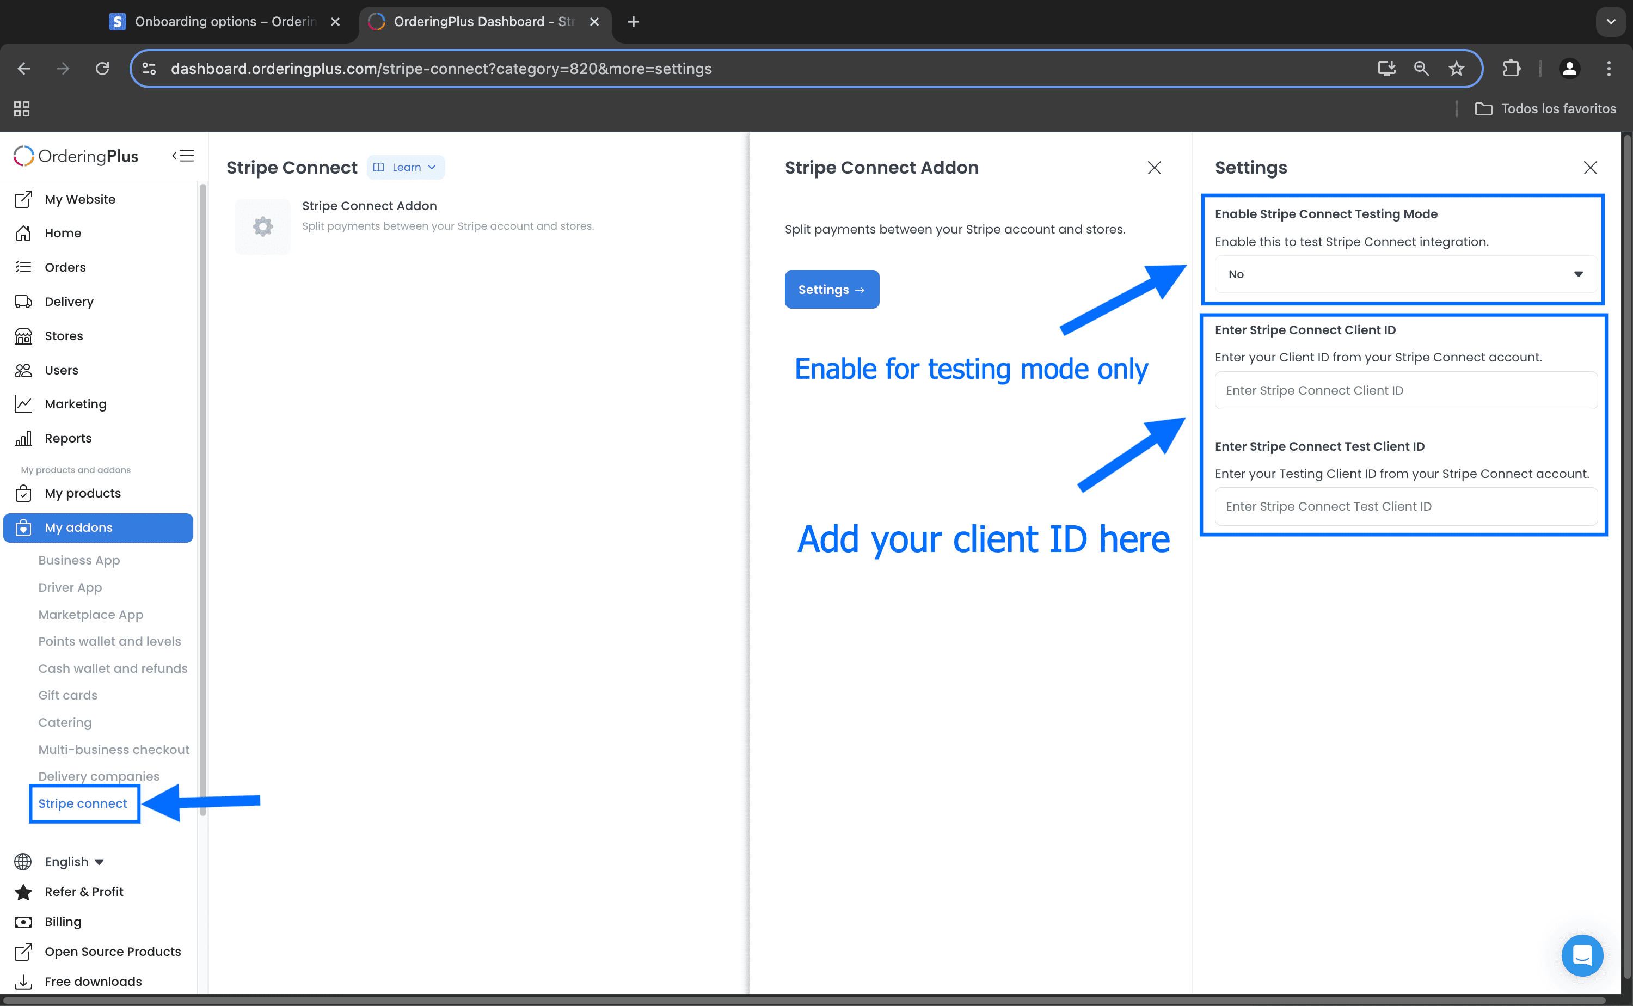Open Marketplace App addon
This screenshot has height=1006, width=1633.
click(x=90, y=615)
